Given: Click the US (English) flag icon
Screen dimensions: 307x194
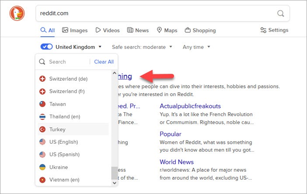Looking at the screenshot, I should click(42, 142).
